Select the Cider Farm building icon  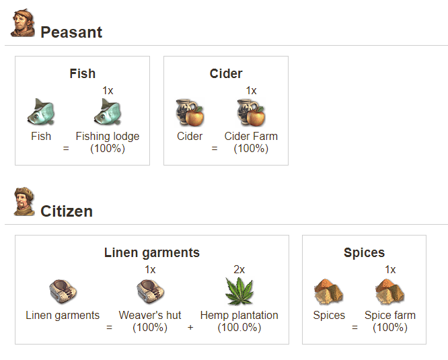pos(251,112)
